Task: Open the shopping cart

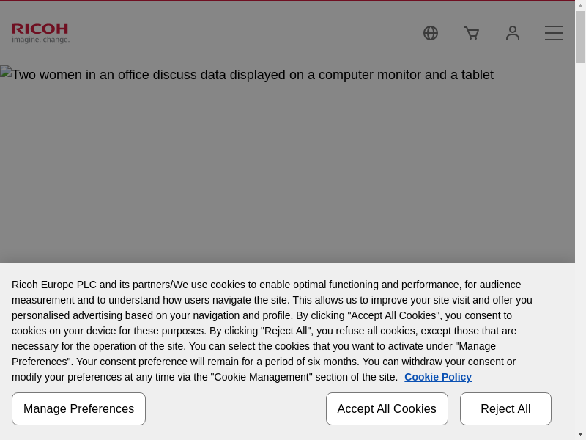Action: click(x=472, y=33)
